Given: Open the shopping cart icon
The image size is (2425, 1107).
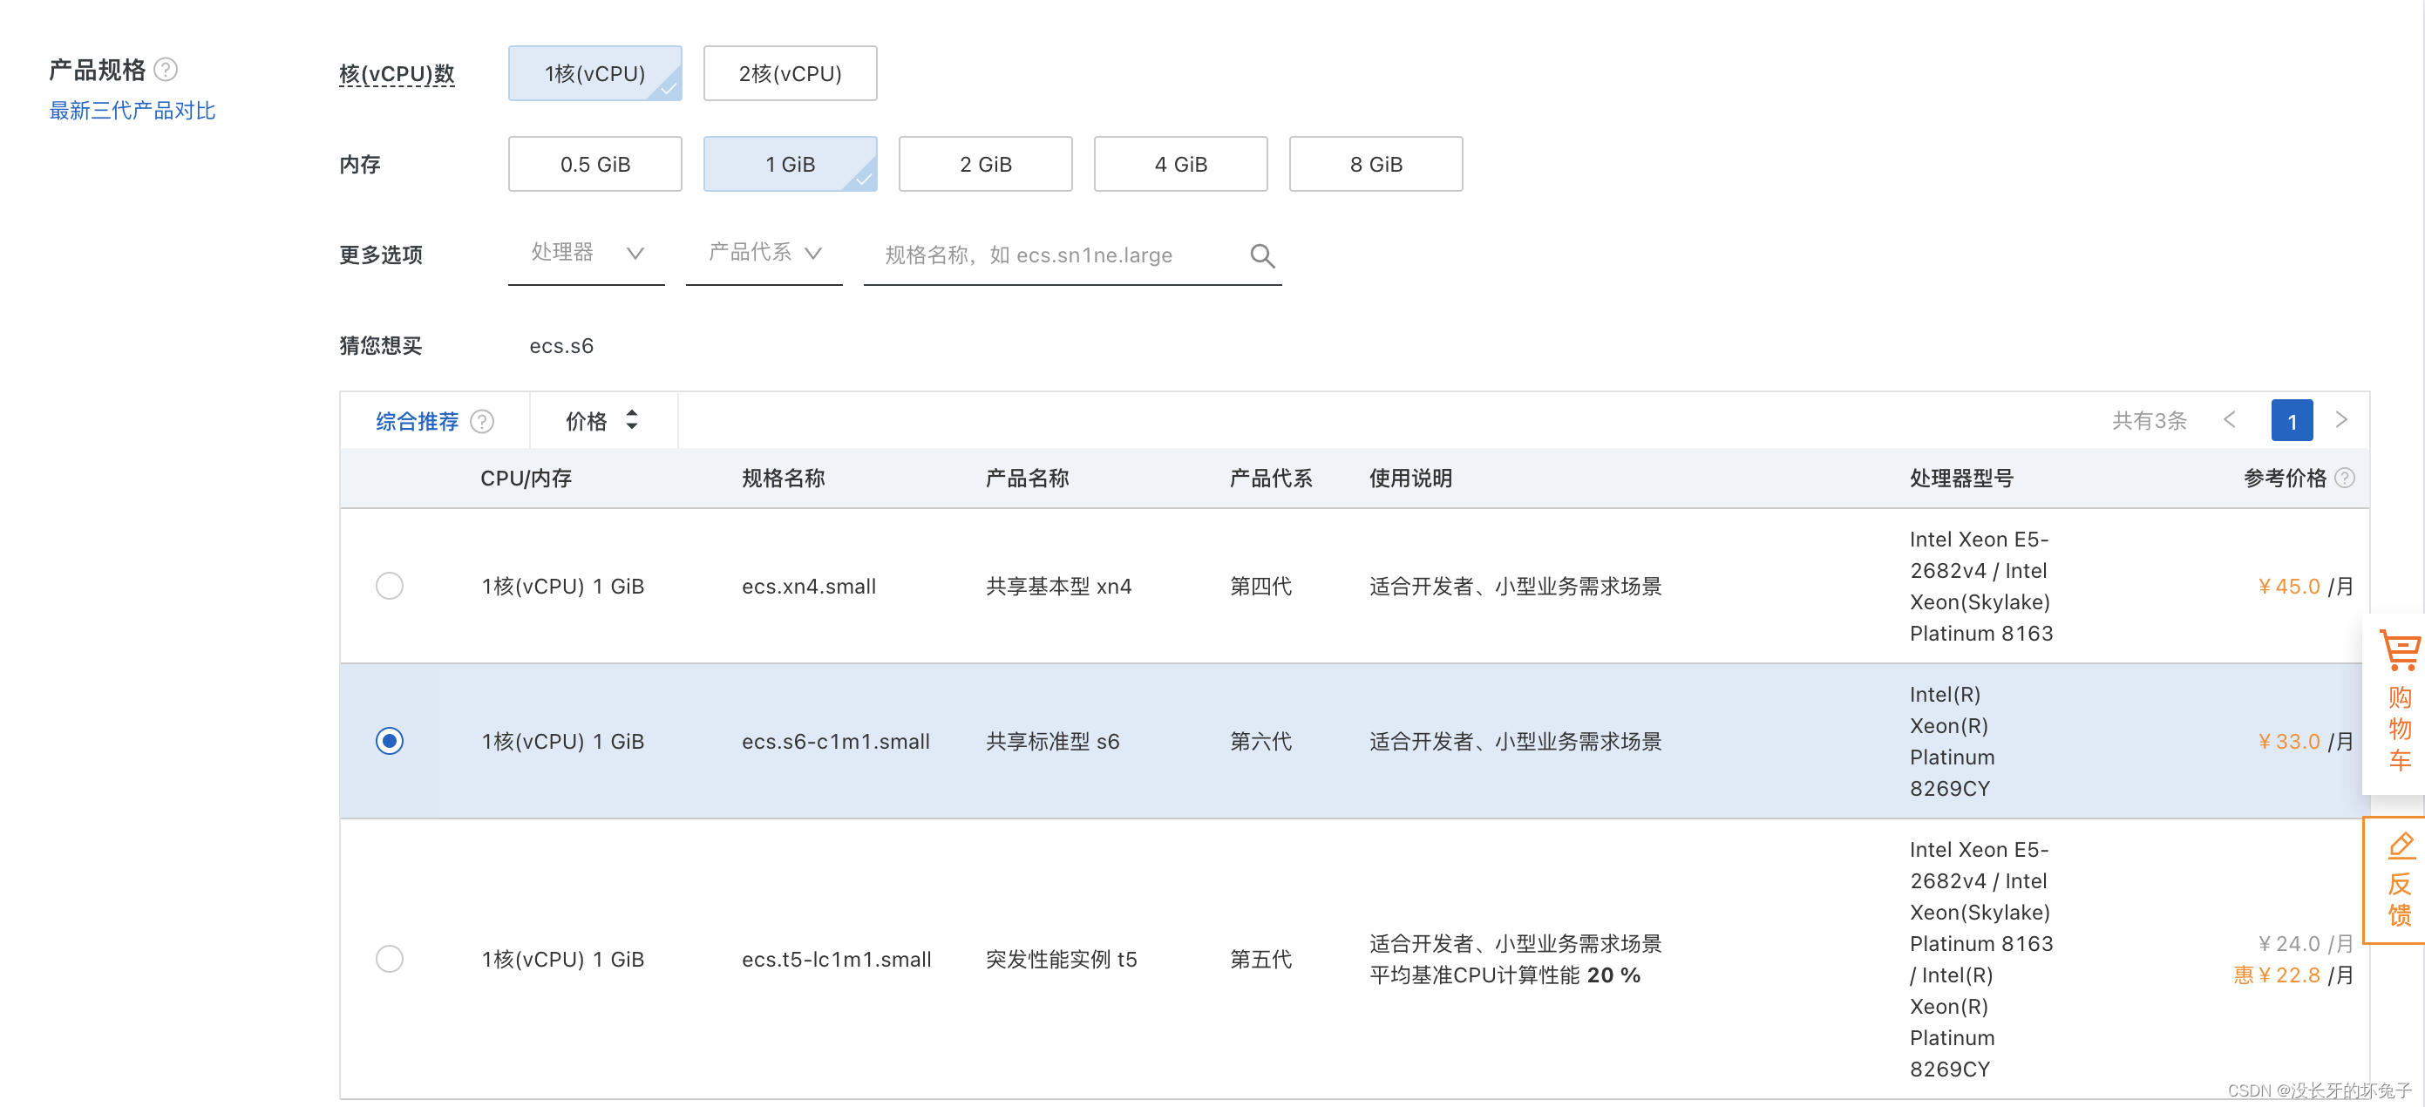Looking at the screenshot, I should click(x=2399, y=651).
